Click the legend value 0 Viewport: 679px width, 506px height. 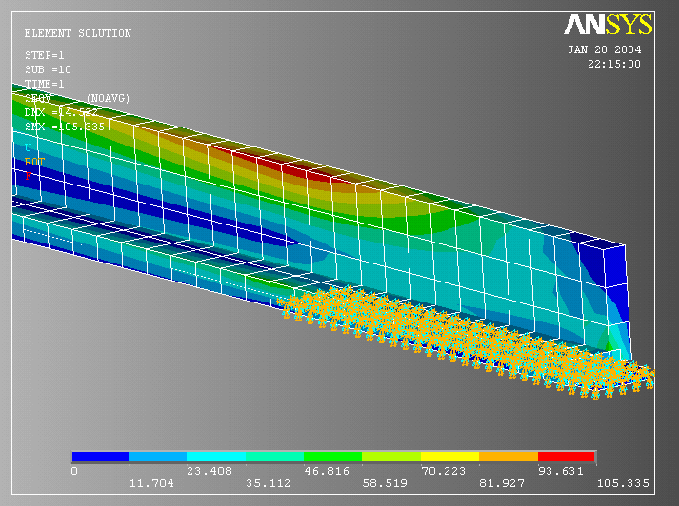point(74,471)
